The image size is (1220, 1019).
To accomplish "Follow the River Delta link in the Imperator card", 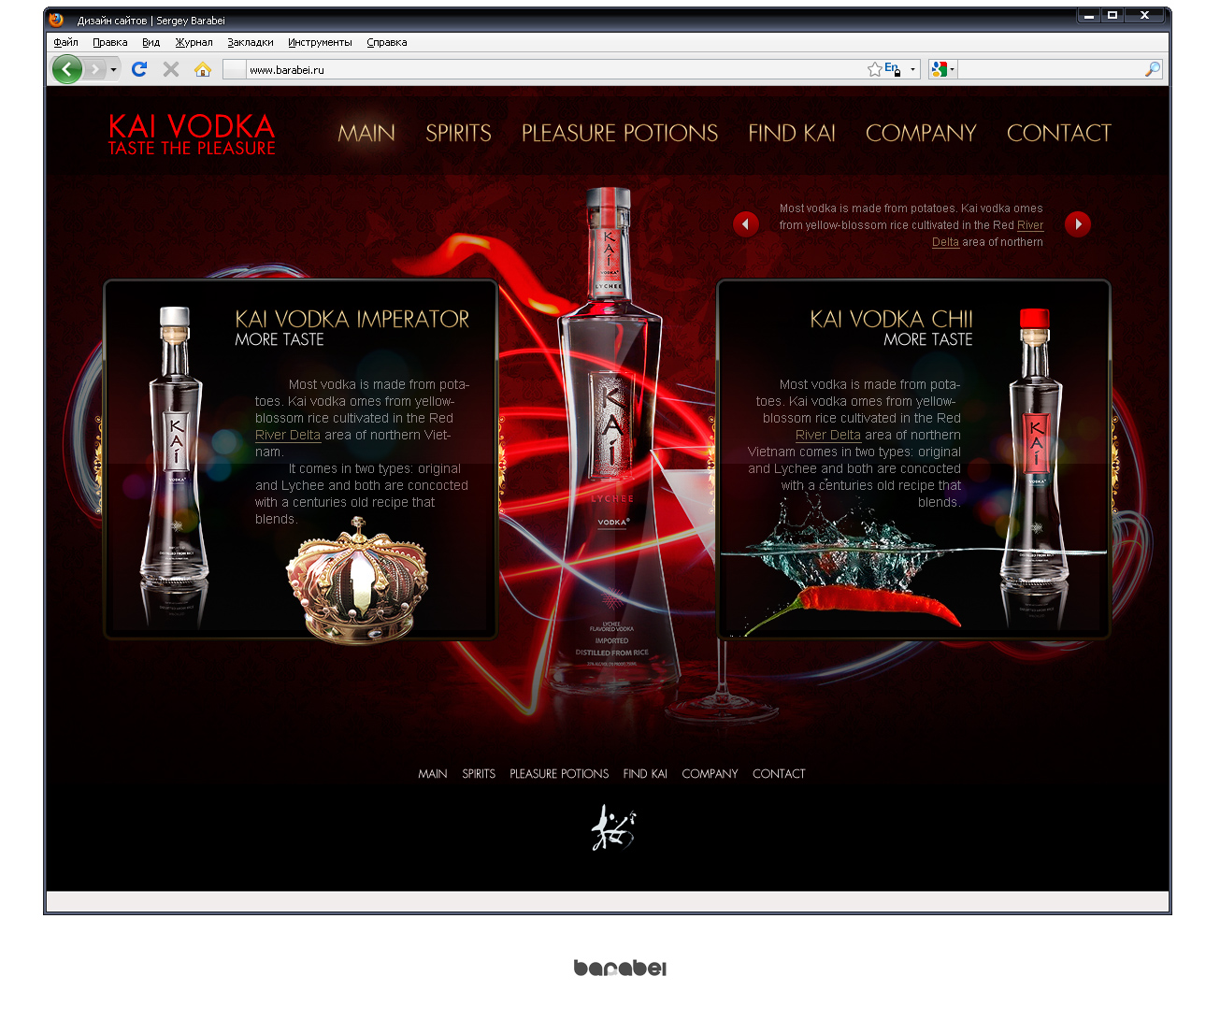I will tap(288, 435).
